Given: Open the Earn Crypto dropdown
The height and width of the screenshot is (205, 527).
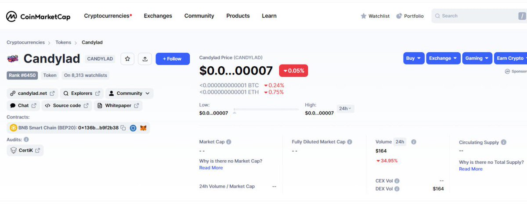Looking at the screenshot, I should pos(510,58).
